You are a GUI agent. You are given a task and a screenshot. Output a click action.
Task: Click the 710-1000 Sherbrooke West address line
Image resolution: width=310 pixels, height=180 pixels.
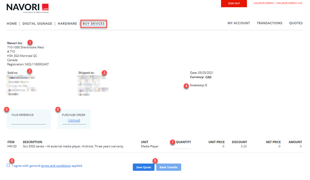pyautogui.click(x=26, y=47)
